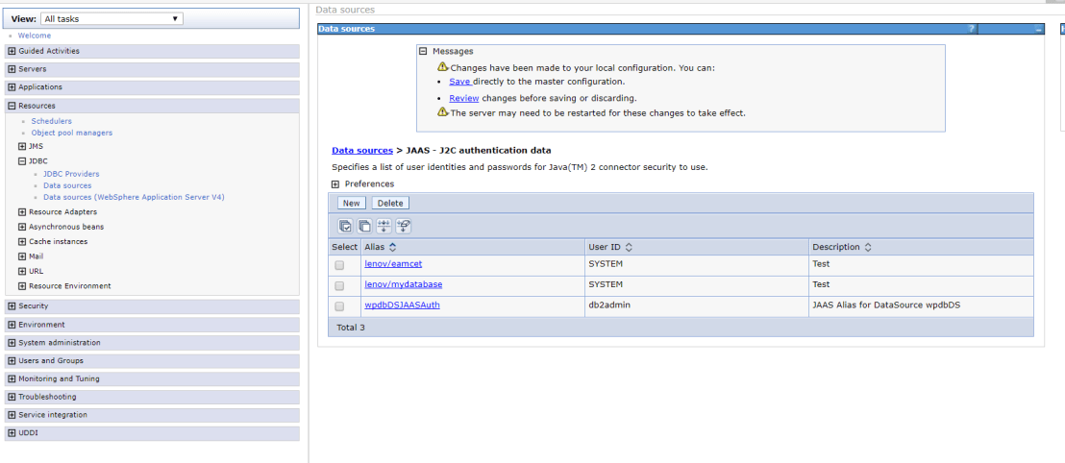Expand the Preferences section
Screen dimensions: 1065x463
tap(335, 184)
